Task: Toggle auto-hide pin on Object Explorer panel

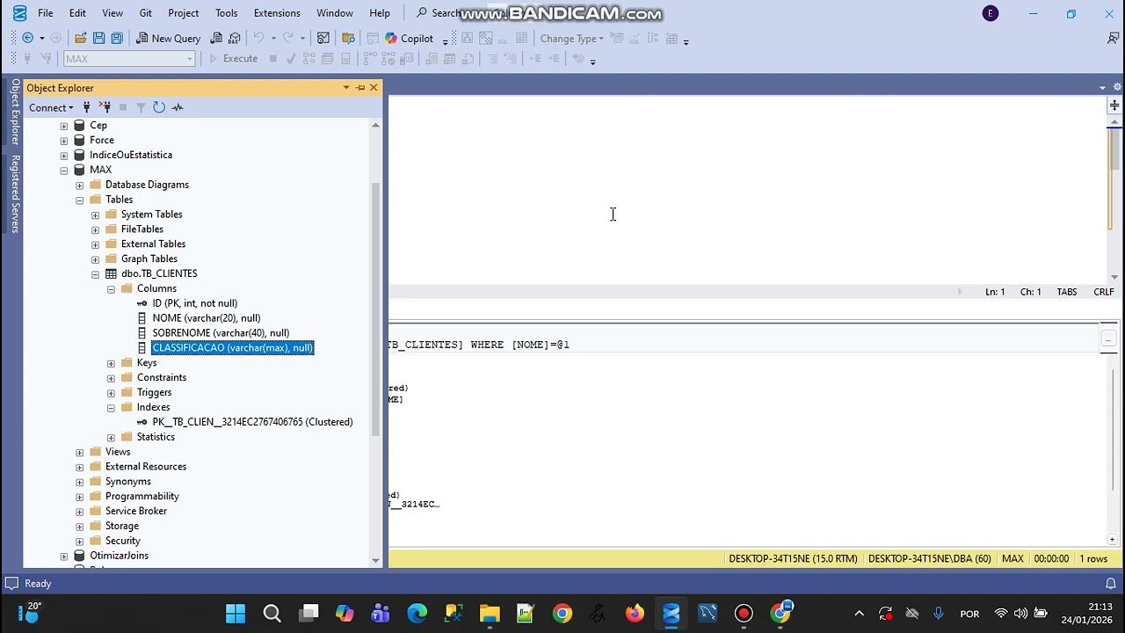Action: click(x=360, y=88)
